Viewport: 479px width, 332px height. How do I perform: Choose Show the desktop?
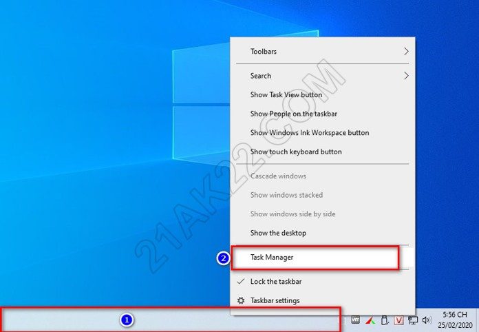point(323,233)
